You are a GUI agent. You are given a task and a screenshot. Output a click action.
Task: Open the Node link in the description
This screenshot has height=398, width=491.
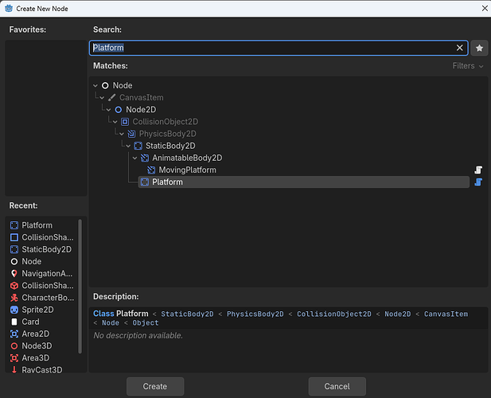point(111,323)
